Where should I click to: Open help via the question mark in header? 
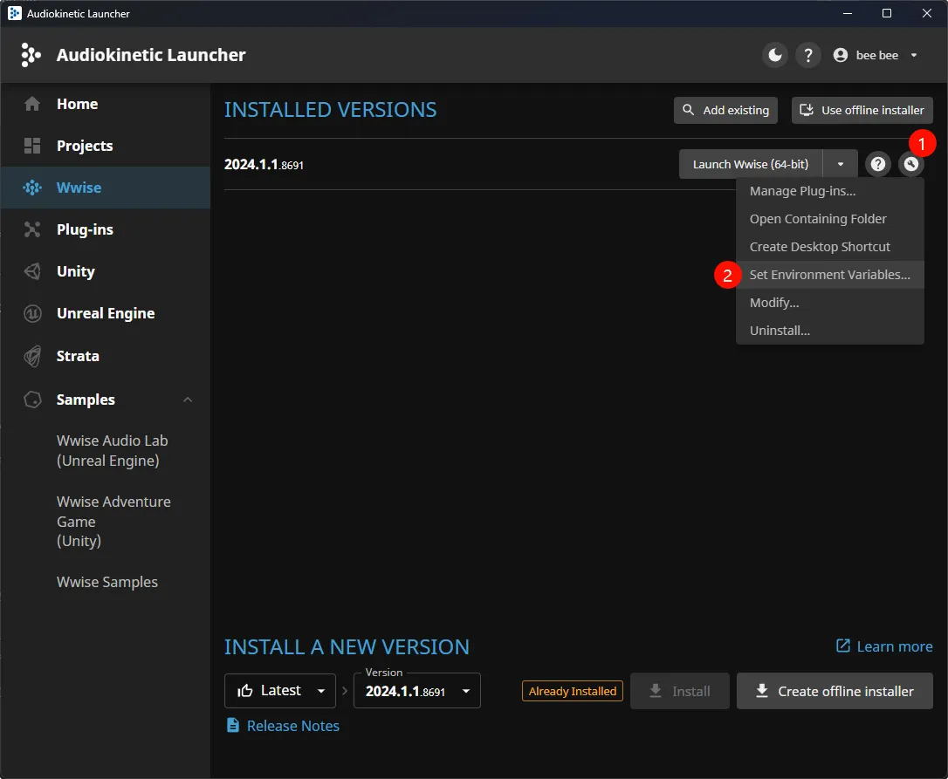click(808, 56)
